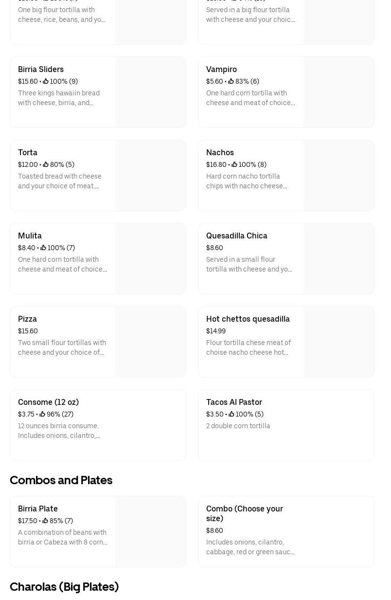The width and height of the screenshot is (391, 600).
Task: Click the thumbs-up icon on Birria Sliders
Action: (46, 82)
